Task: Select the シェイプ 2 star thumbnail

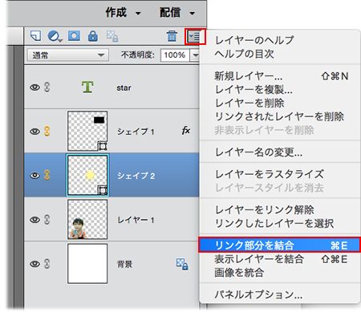Action: tap(87, 175)
